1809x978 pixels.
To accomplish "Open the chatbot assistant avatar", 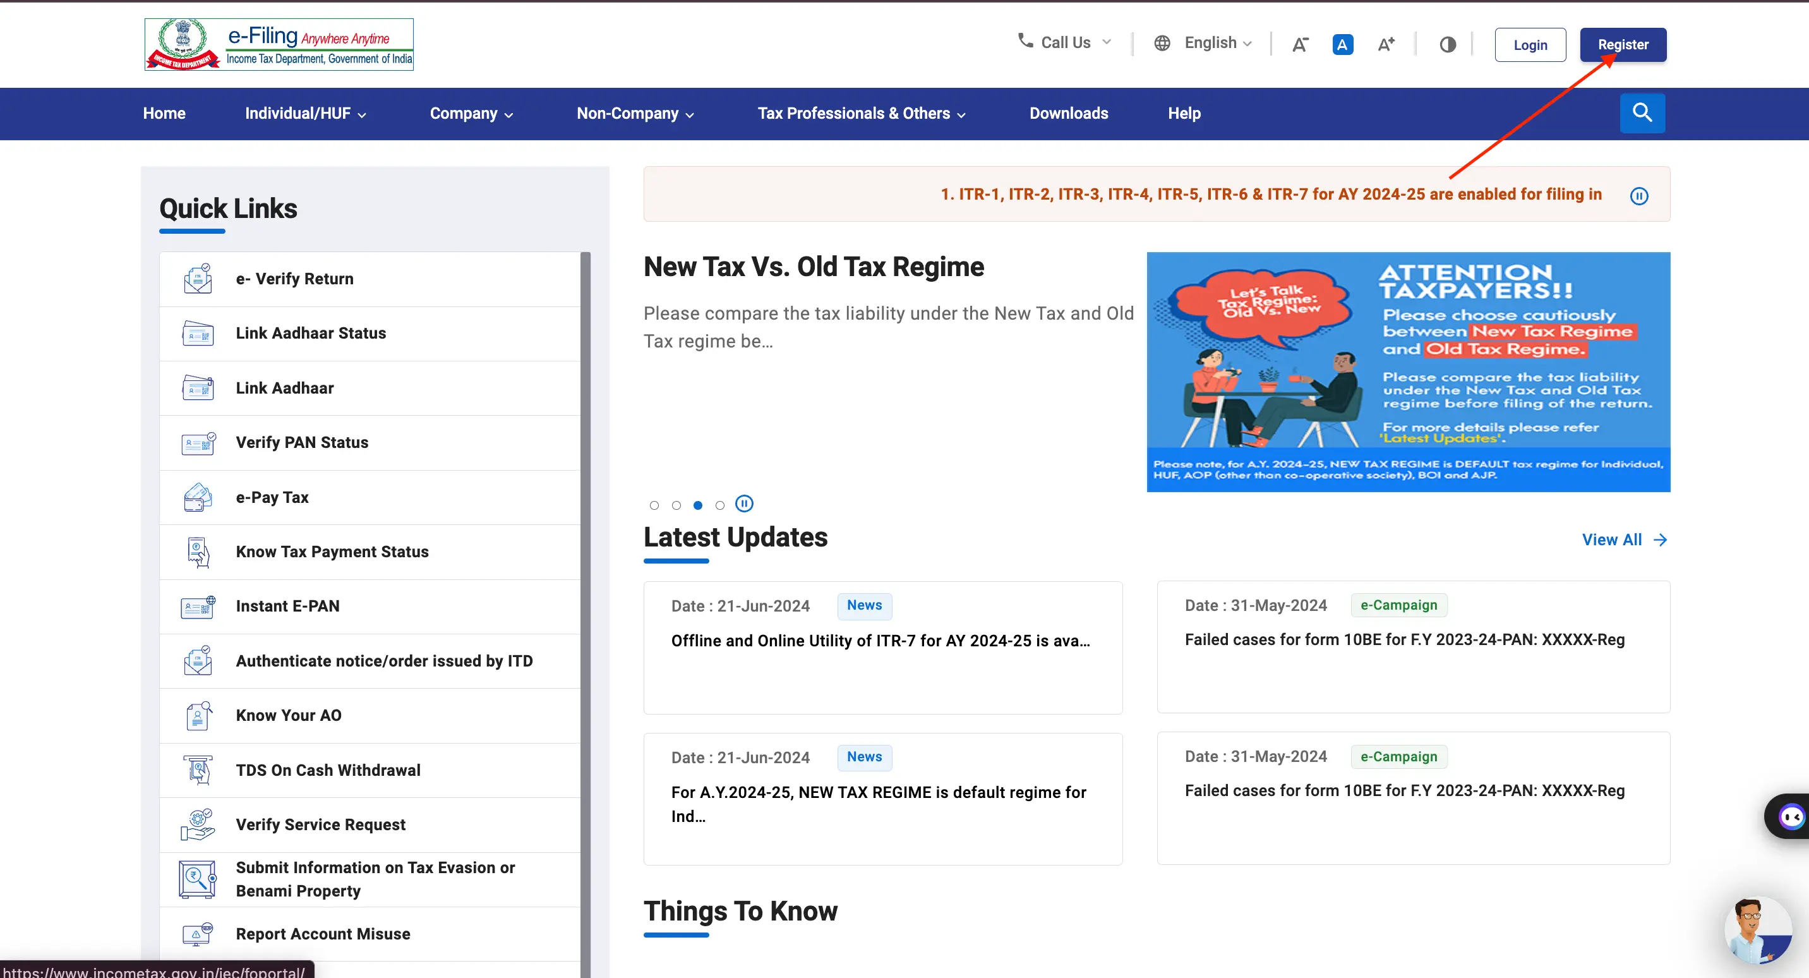I will pyautogui.click(x=1758, y=931).
